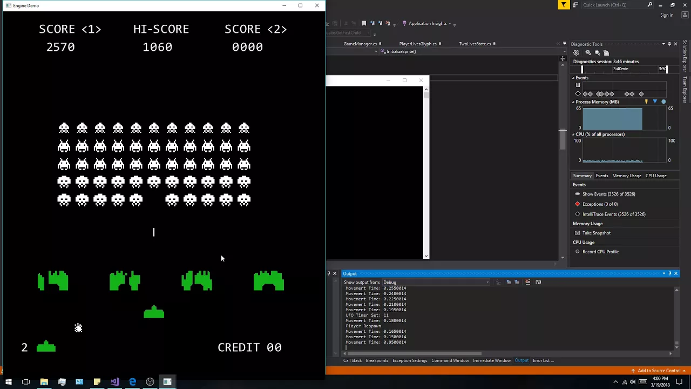
Task: Go to next message in Output toolbar
Action: coord(517,282)
